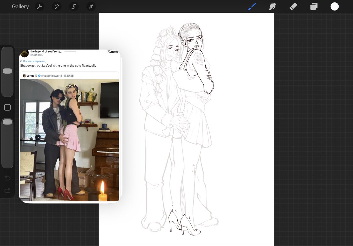Tap the square modify button on the sidebar
Screen dimensions: 353x246
(x=7, y=107)
